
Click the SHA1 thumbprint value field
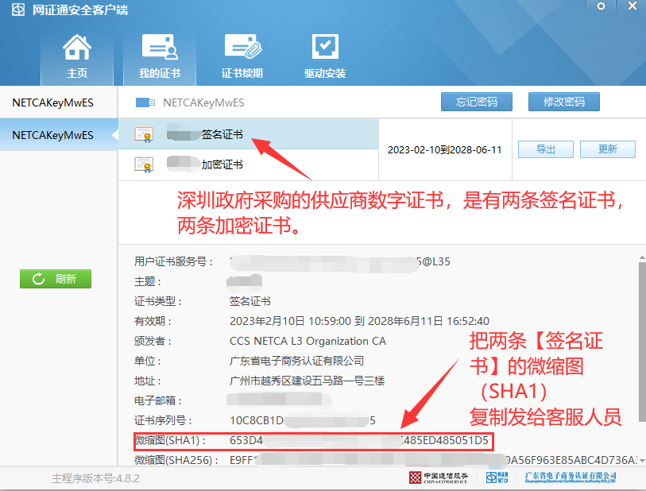pos(359,440)
